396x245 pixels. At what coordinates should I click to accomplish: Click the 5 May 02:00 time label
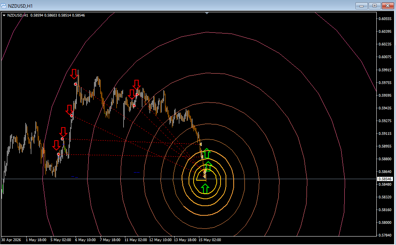pyautogui.click(x=61, y=240)
